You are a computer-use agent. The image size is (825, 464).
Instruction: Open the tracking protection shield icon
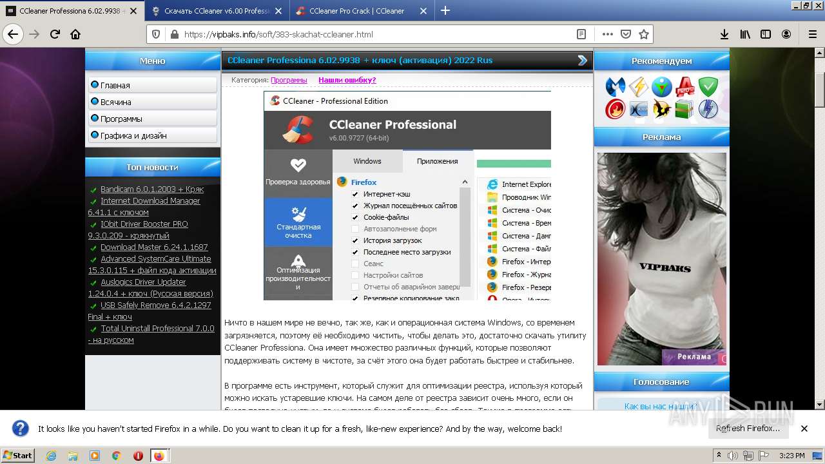tap(155, 34)
